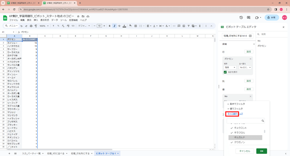Open comments history icon

click(x=249, y=17)
